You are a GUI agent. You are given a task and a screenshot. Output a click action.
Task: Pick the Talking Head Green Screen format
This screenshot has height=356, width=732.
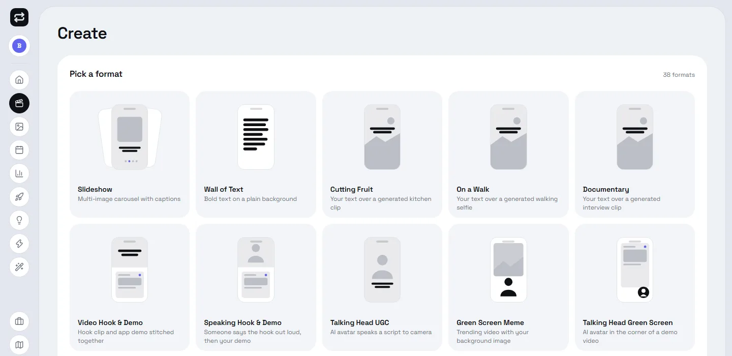click(635, 287)
